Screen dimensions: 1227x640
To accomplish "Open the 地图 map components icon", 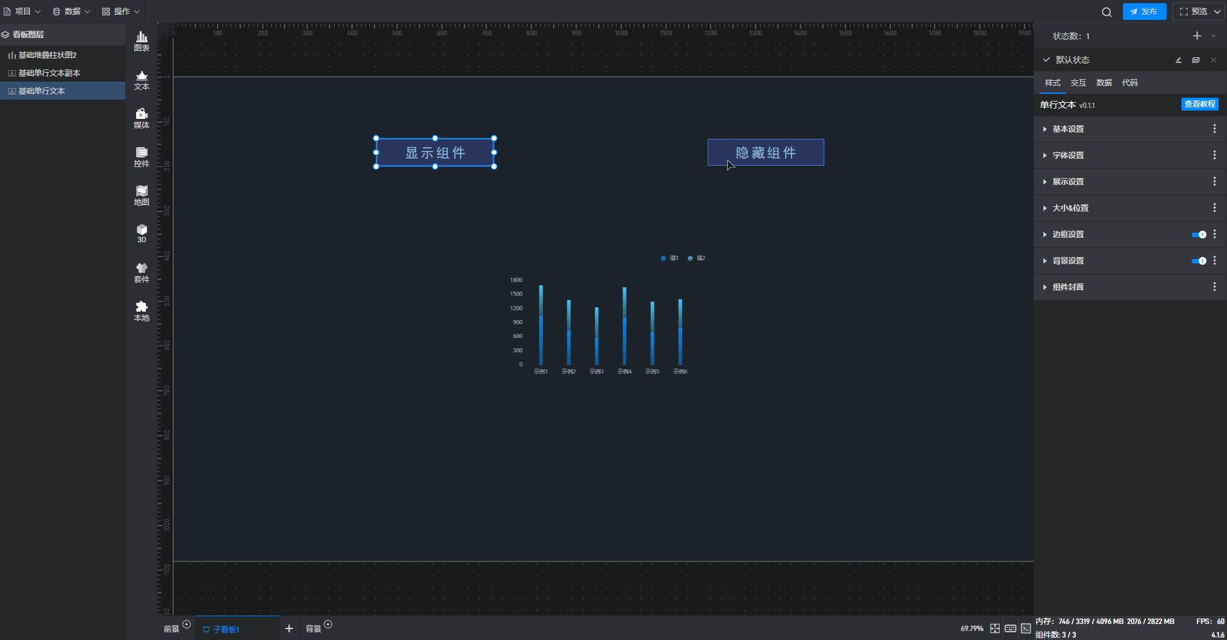I will (141, 196).
